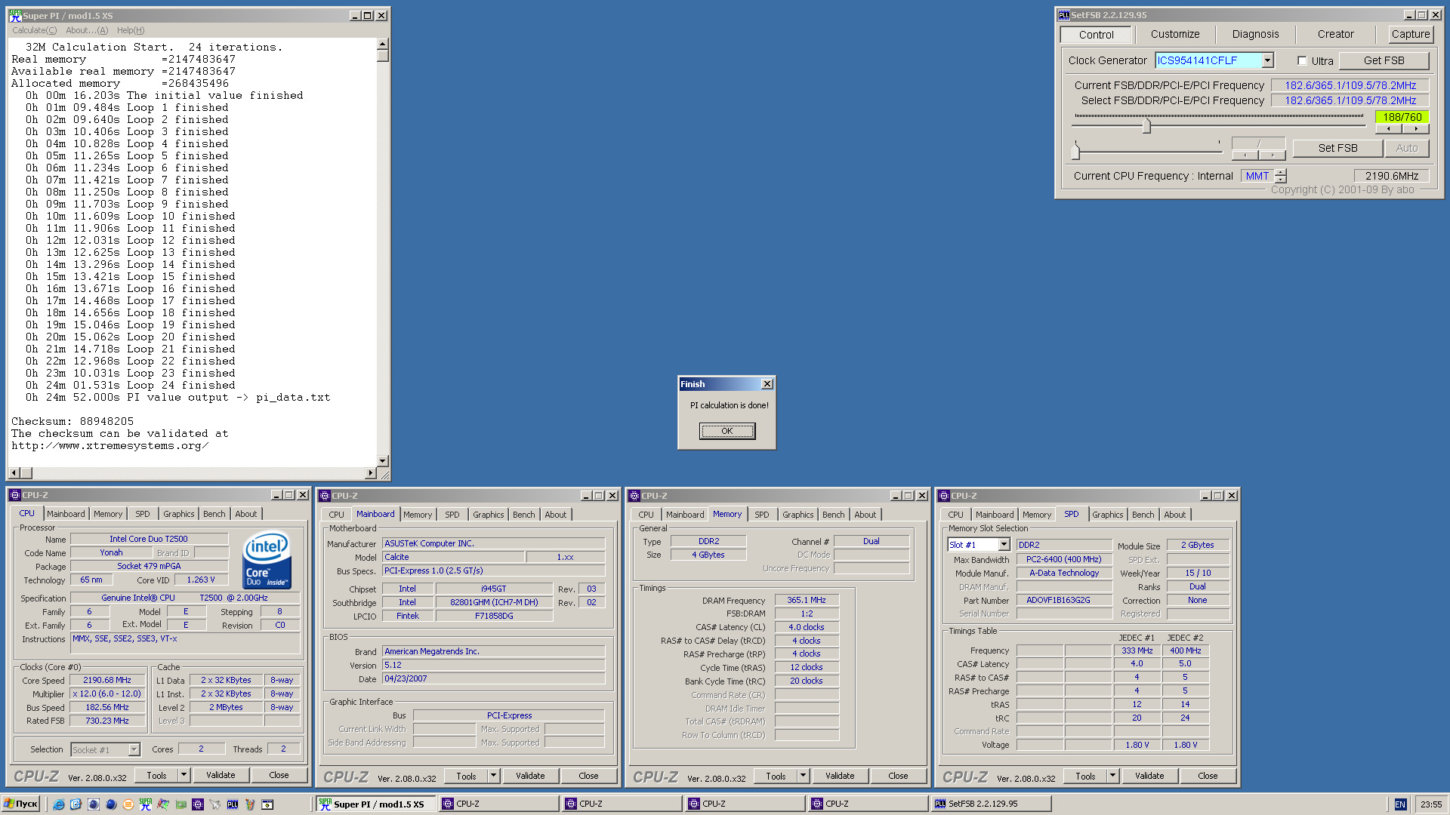Click the Part Number ADOVF1B163G2G field
1450x815 pixels.
[x=1064, y=600]
